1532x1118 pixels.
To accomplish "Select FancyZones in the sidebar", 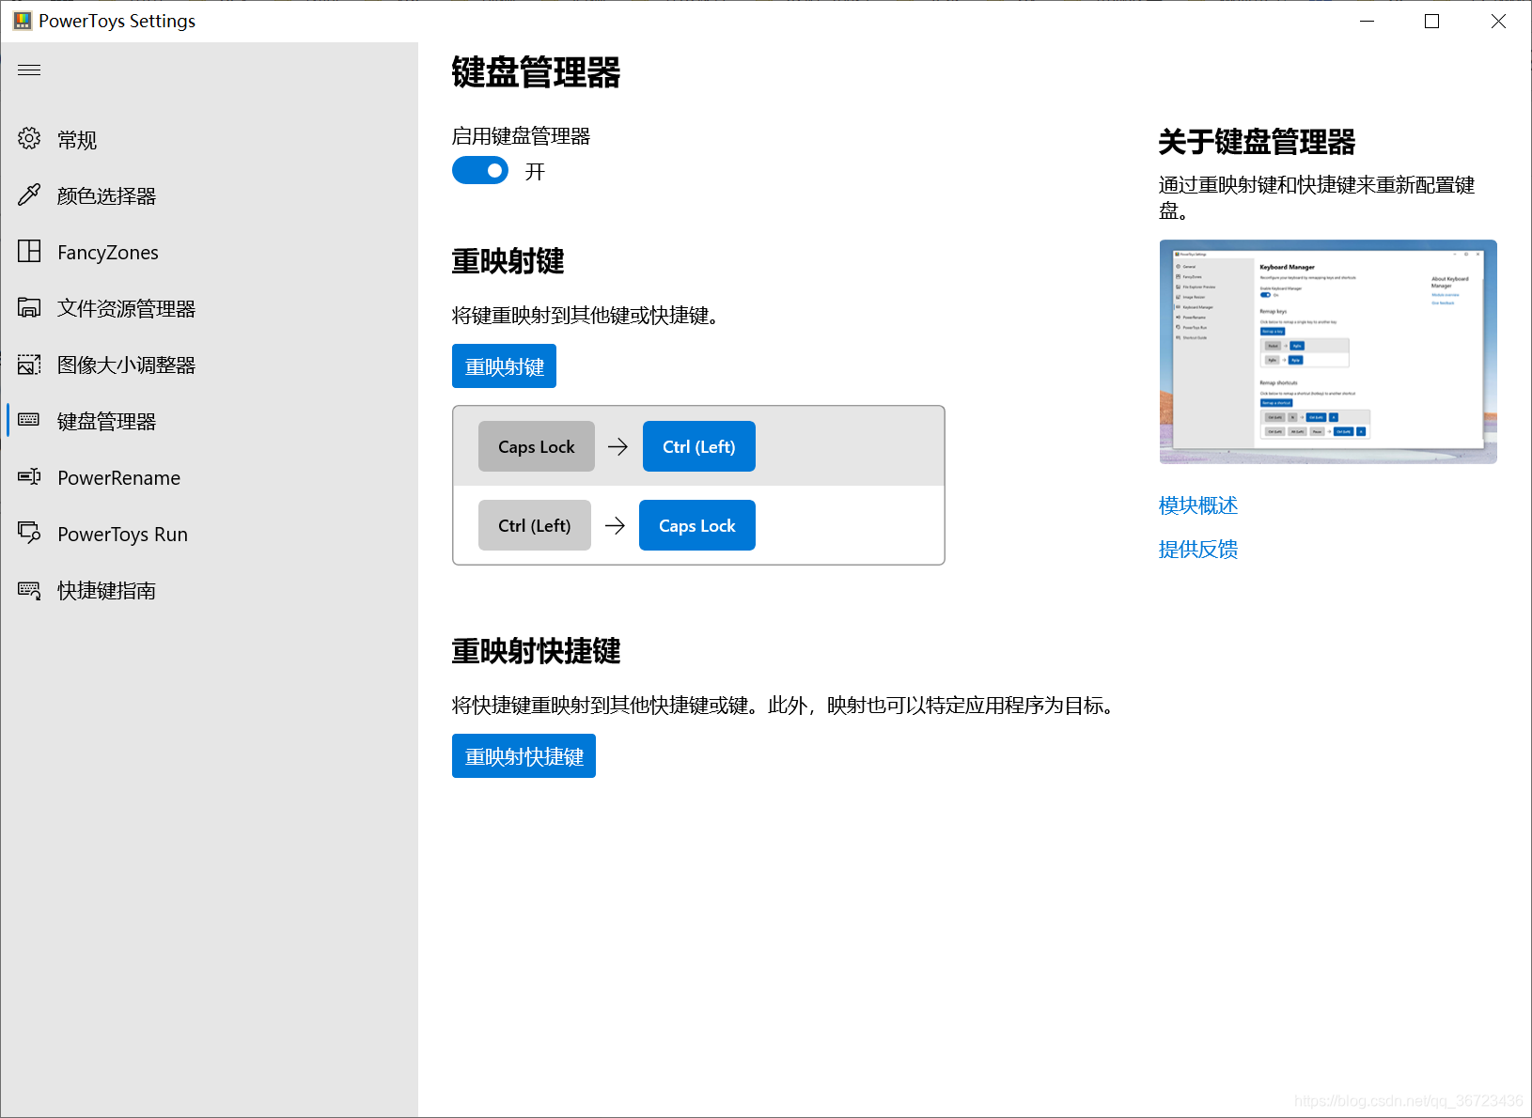I will coord(209,252).
